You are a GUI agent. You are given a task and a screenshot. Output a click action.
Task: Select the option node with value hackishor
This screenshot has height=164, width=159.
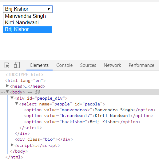tap(82, 122)
